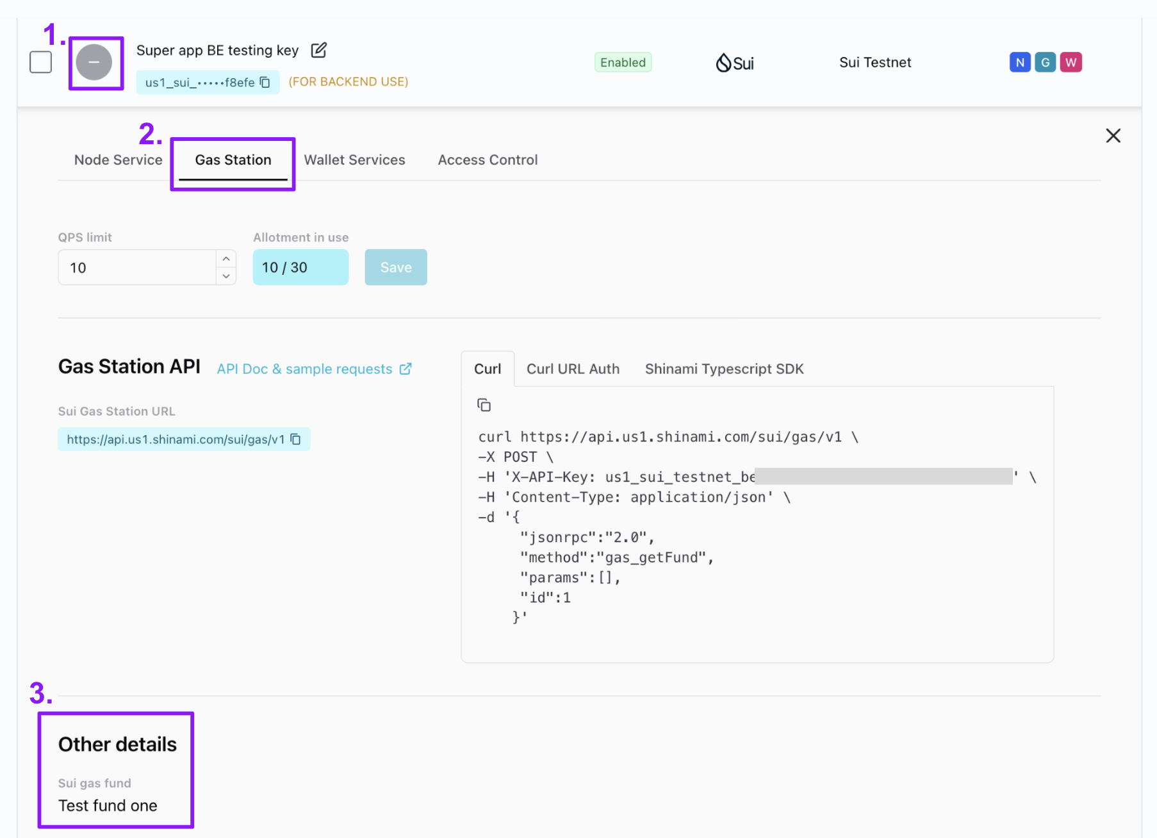Click the Sui Testnet network label
The image size is (1157, 838).
[875, 62]
